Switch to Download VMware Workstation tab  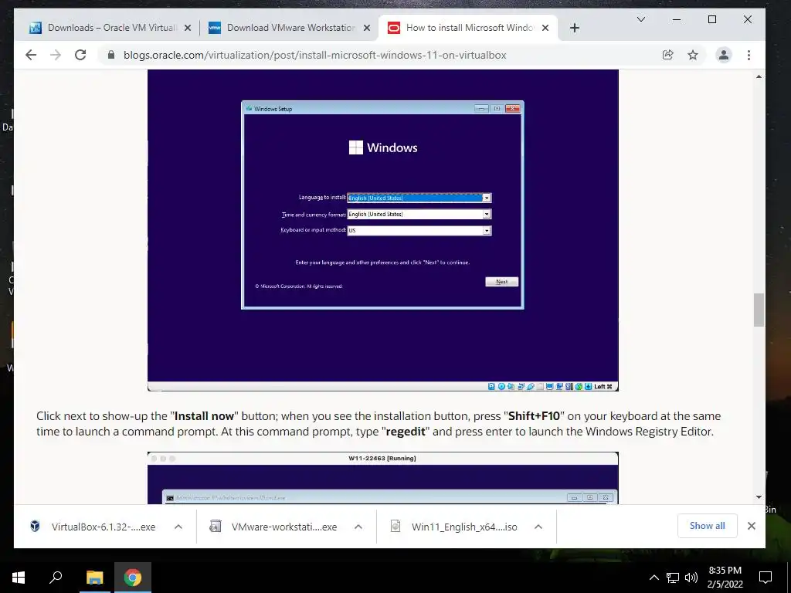pyautogui.click(x=290, y=28)
